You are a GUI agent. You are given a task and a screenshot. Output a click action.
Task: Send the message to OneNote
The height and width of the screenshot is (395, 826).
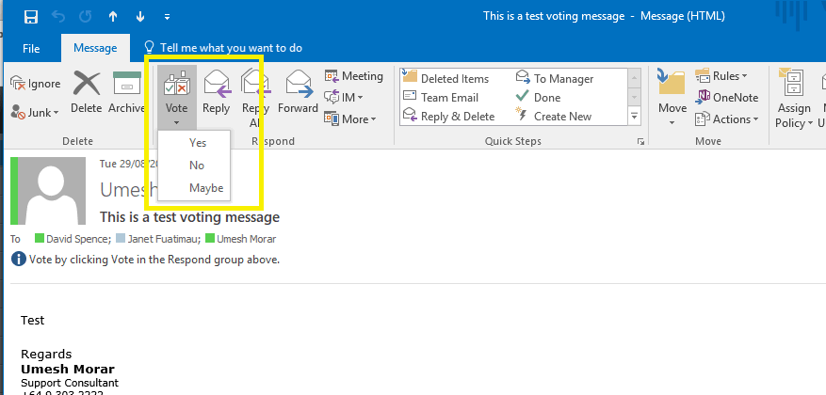pyautogui.click(x=727, y=97)
